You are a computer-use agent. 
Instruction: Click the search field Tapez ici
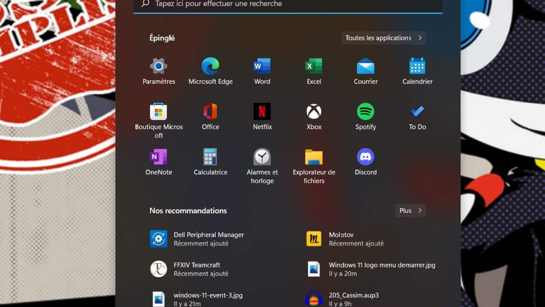point(288,4)
